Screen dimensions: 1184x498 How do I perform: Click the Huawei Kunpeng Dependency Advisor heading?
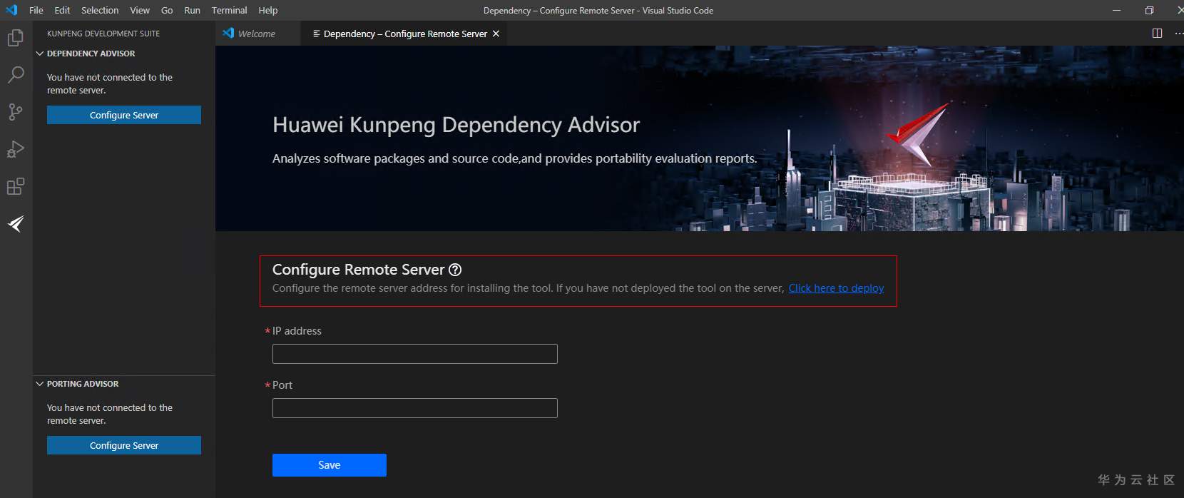[x=456, y=125]
